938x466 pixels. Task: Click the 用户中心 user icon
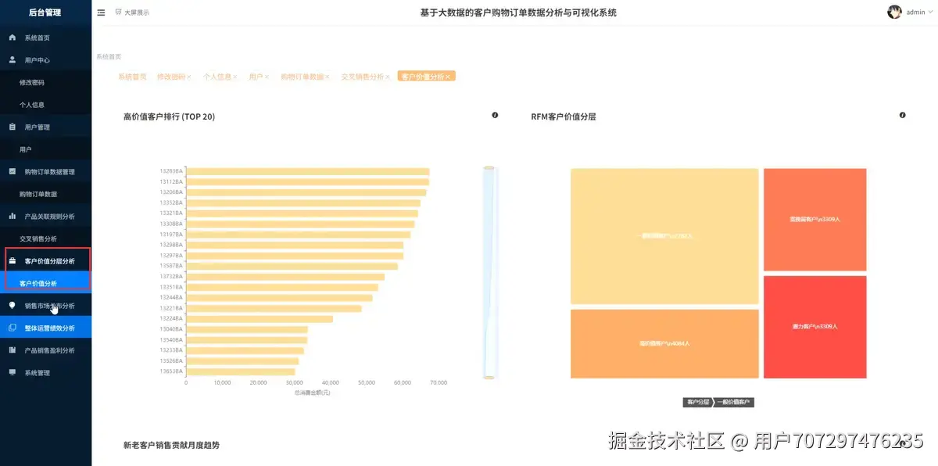pos(11,59)
